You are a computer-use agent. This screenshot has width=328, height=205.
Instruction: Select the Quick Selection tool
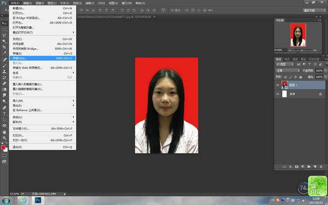[x=4, y=42]
